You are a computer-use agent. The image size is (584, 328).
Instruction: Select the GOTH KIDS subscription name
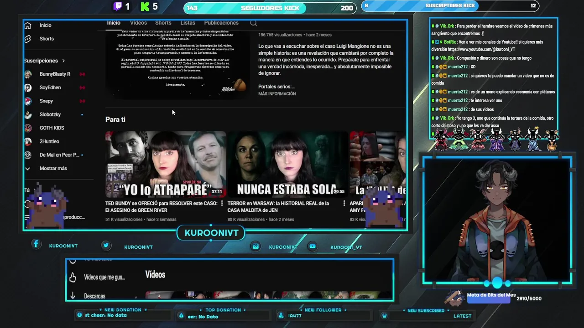pos(52,128)
